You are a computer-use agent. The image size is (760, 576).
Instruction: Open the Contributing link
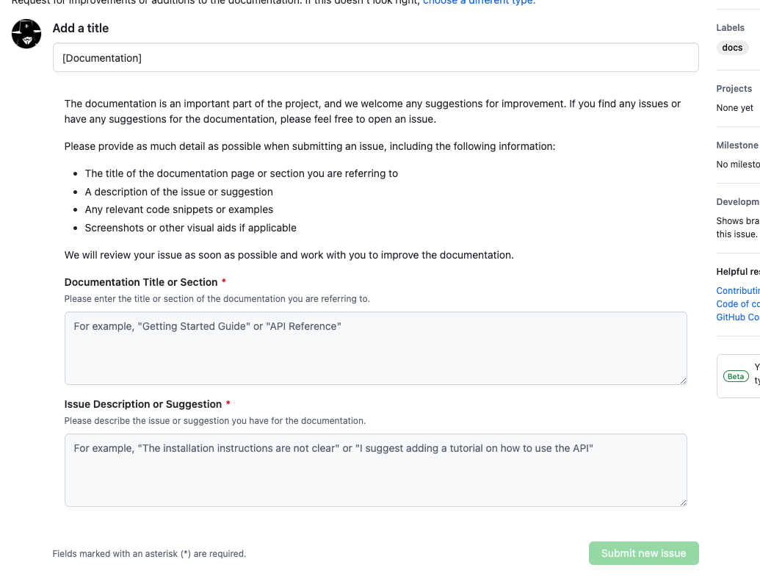[738, 291]
